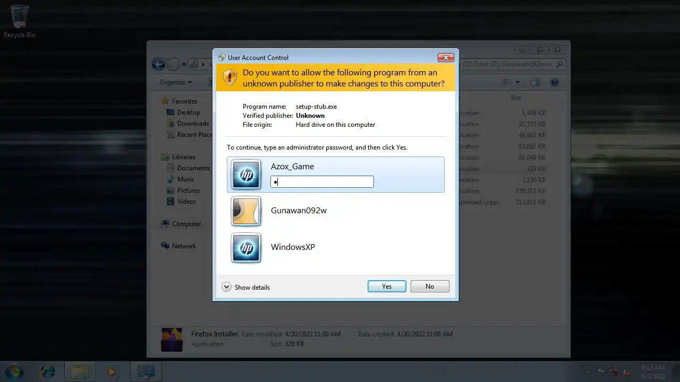Viewport: 680px width, 382px height.
Task: Click the Action Center flag tray icon
Action: click(x=601, y=372)
